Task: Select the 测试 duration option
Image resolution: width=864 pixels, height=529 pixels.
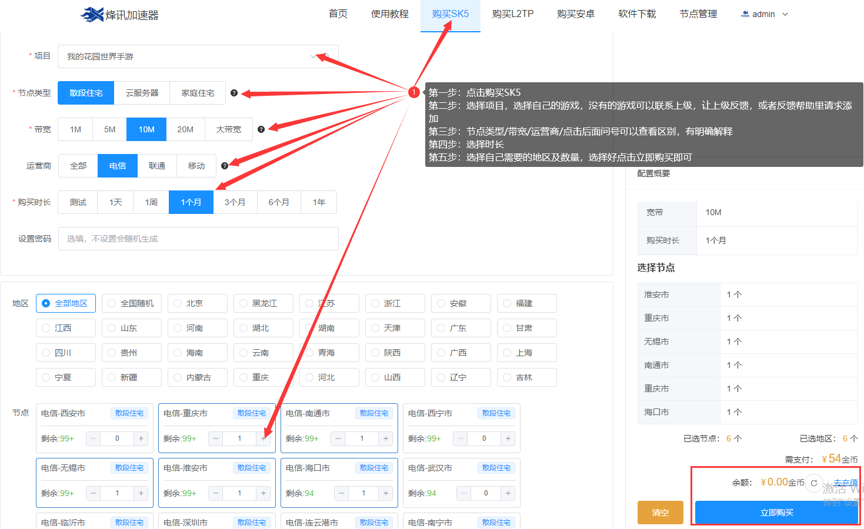Action: 78,202
